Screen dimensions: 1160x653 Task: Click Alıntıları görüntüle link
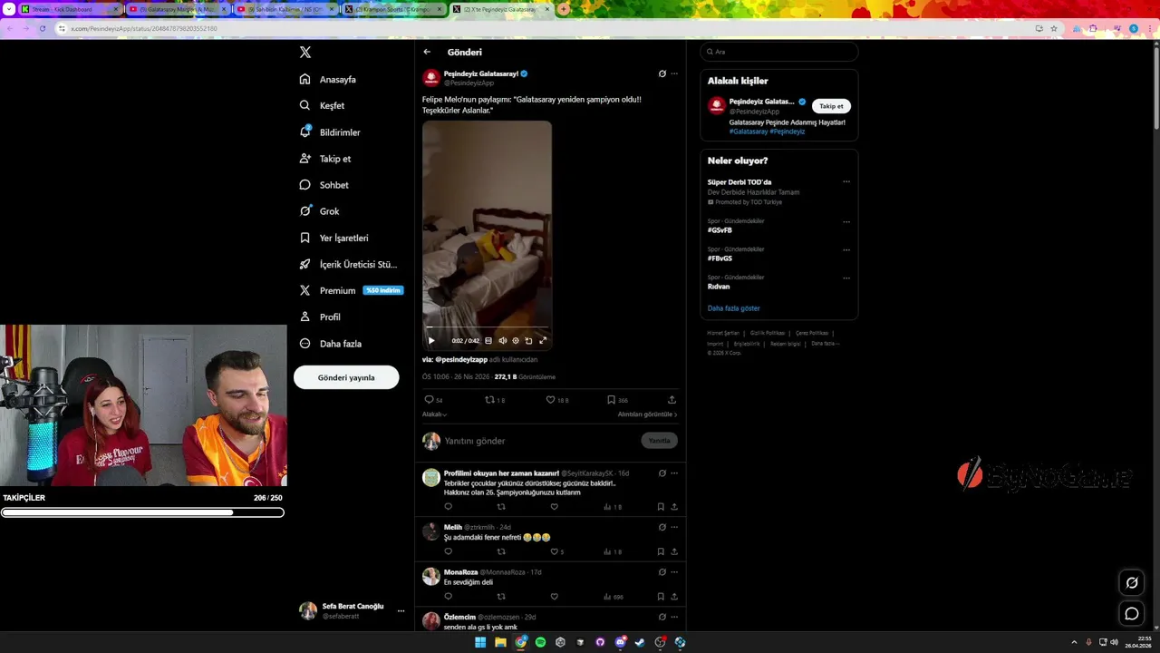coord(647,414)
